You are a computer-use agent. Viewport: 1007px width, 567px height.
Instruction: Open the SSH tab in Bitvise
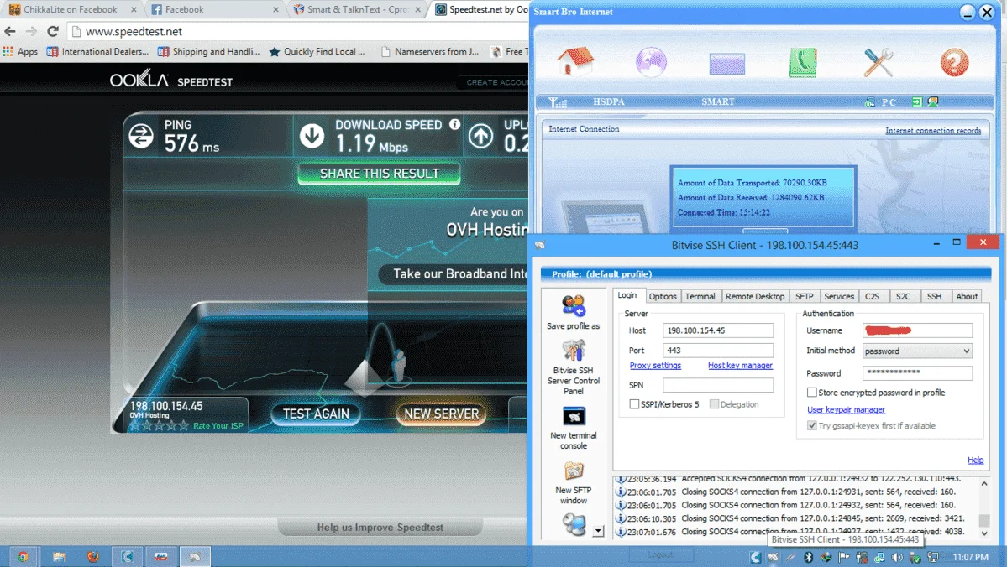pos(935,296)
